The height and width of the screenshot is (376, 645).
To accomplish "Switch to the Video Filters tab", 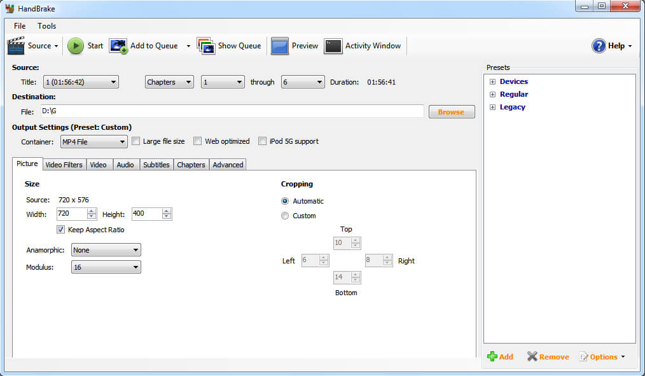I will (x=64, y=165).
